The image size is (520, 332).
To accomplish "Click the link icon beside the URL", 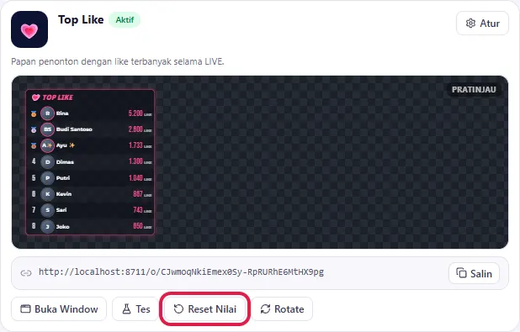I will click(26, 273).
